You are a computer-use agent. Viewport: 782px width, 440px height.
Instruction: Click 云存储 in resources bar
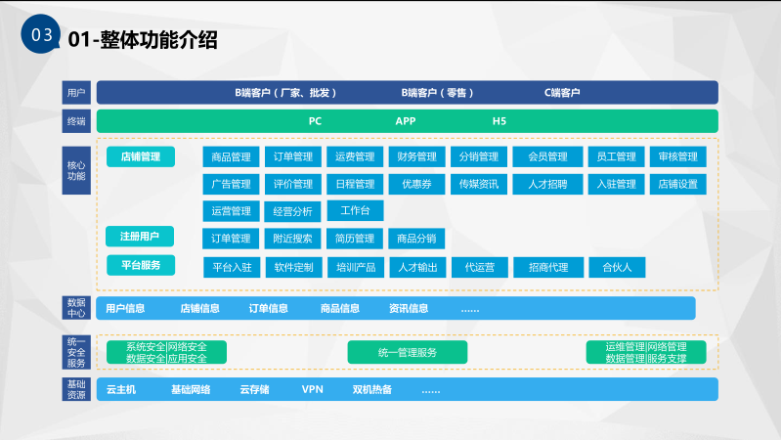tap(255, 389)
